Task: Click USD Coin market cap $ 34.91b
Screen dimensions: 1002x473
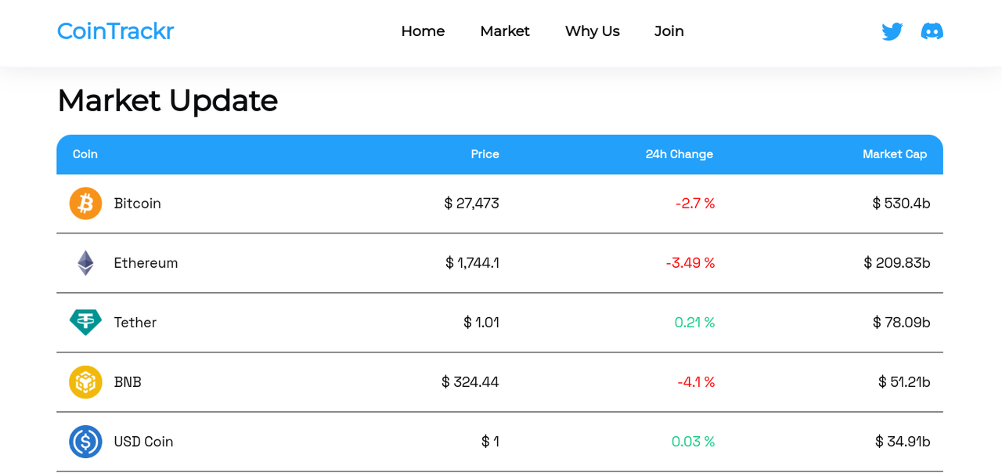Action: pos(903,442)
